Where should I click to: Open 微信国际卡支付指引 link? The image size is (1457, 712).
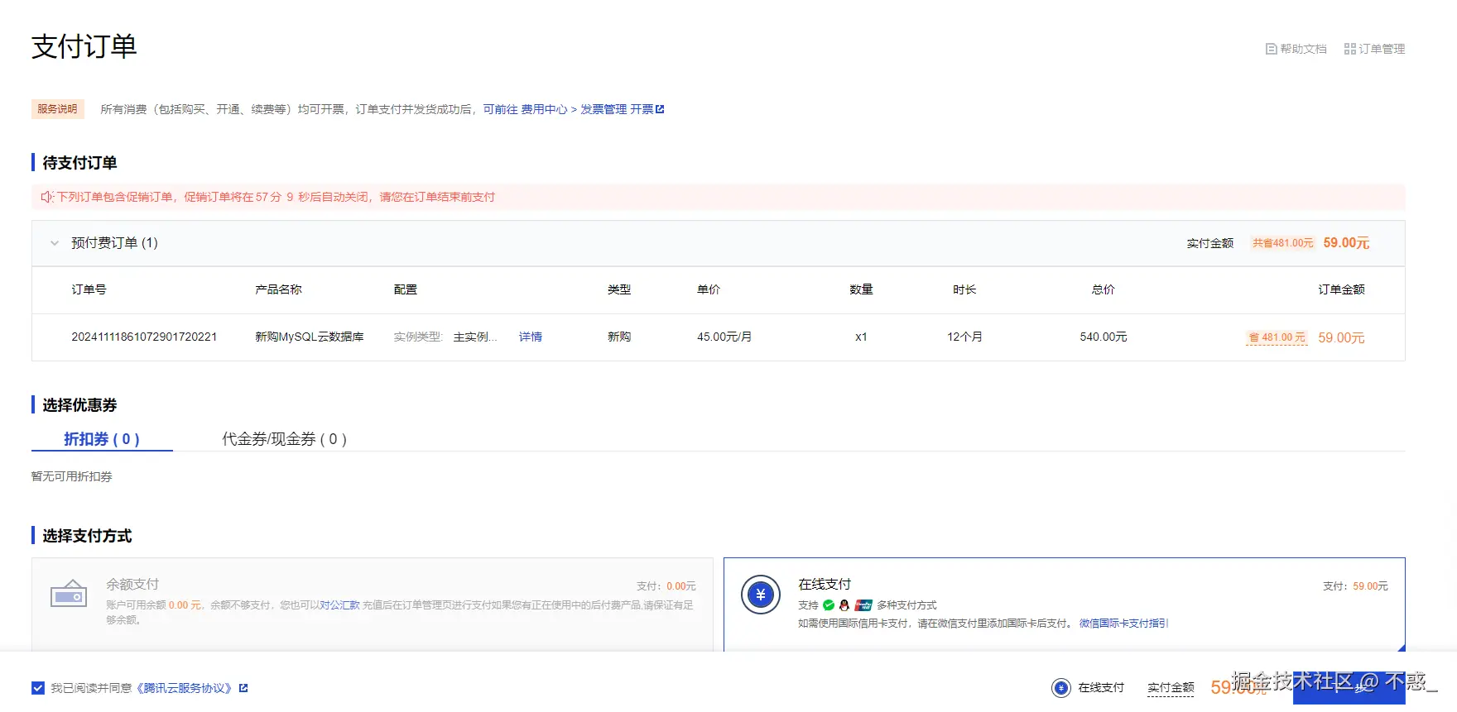pyautogui.click(x=1123, y=624)
